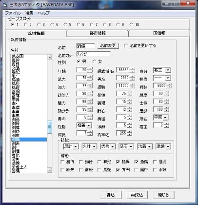This screenshot has height=205, width=198.
Task: Decrease 経験 with its down arrow
Action: (132, 87)
